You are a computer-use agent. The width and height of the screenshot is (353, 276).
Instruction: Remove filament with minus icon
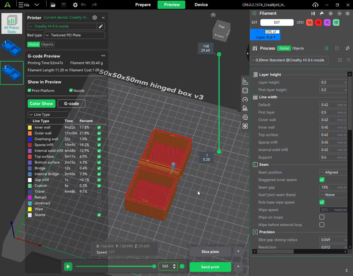(x=339, y=13)
